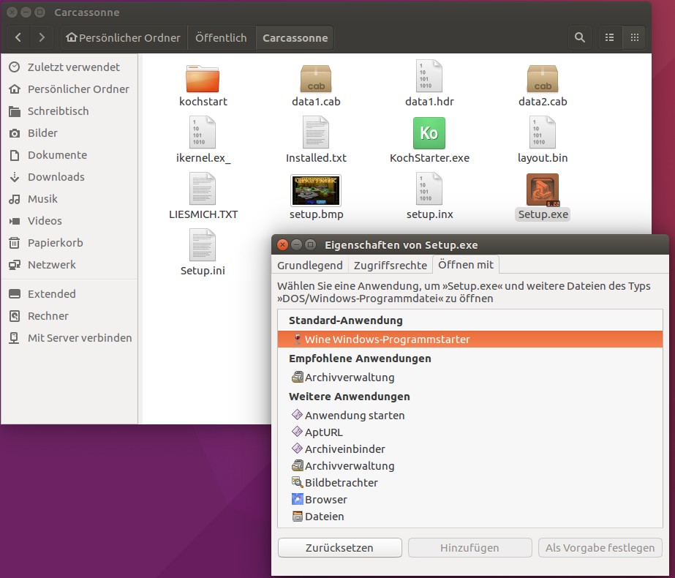
Task: Select Anwendung starten entry
Action: point(470,415)
